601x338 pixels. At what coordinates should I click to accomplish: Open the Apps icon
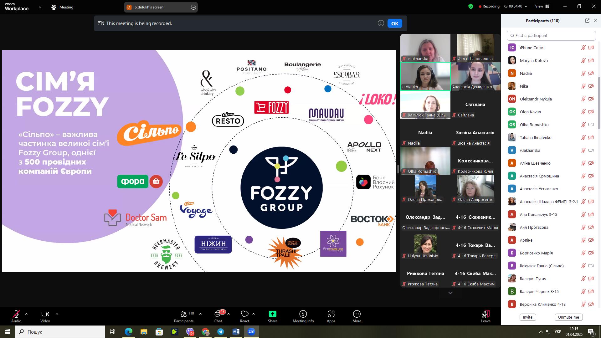pyautogui.click(x=331, y=314)
